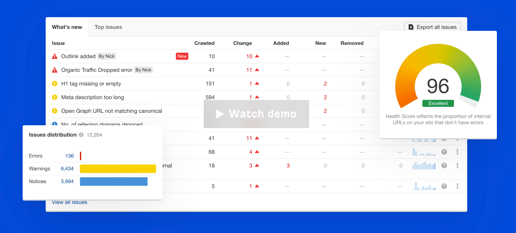516x233 pixels.
Task: Click the warning icon beside "Meta description too long"
Action: [55, 97]
